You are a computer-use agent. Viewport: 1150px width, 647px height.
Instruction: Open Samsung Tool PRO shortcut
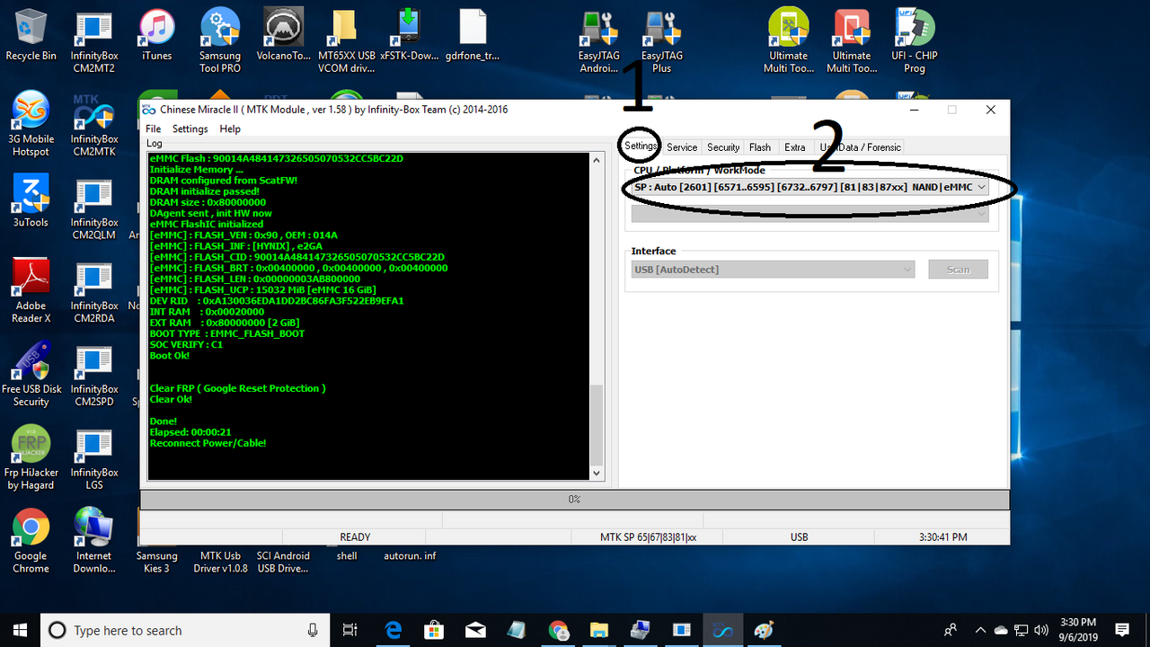pyautogui.click(x=220, y=40)
